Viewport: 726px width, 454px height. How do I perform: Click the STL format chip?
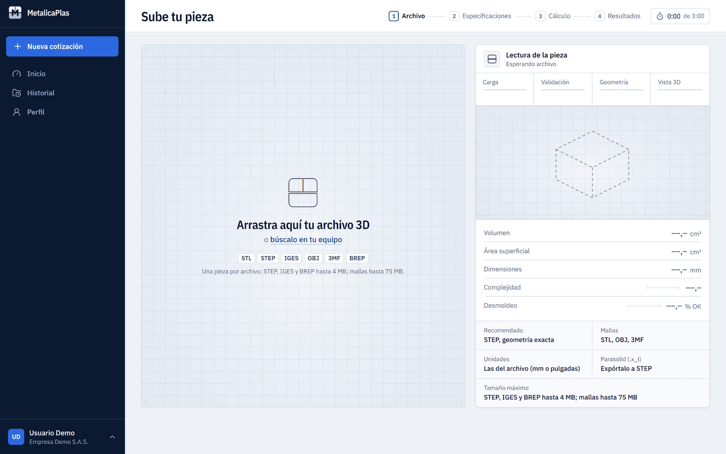(x=246, y=258)
